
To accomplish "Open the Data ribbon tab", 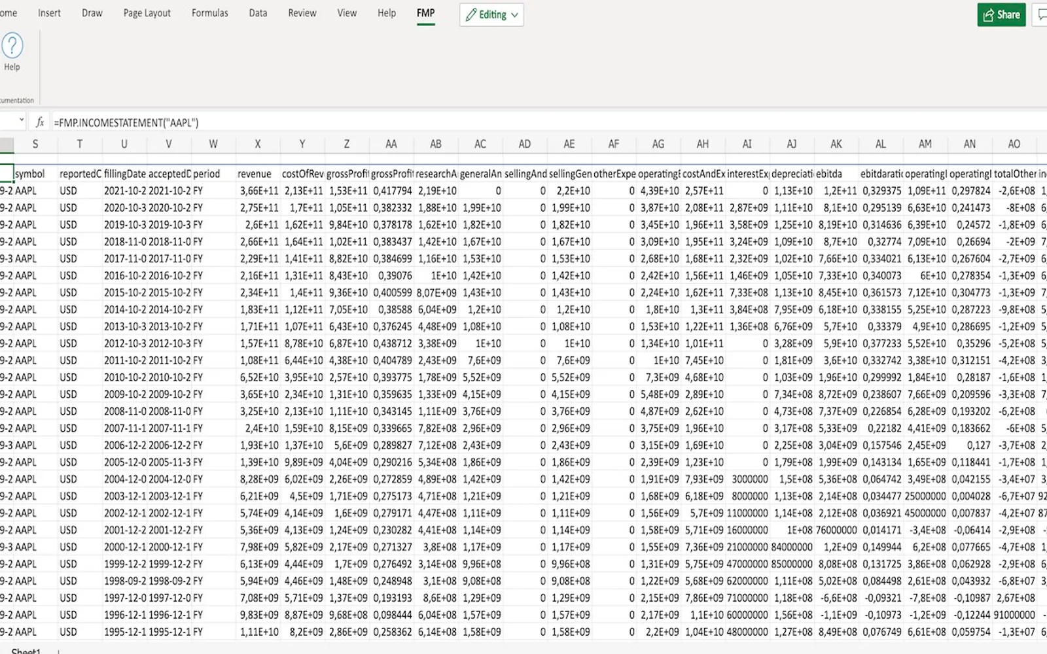I will pyautogui.click(x=258, y=13).
